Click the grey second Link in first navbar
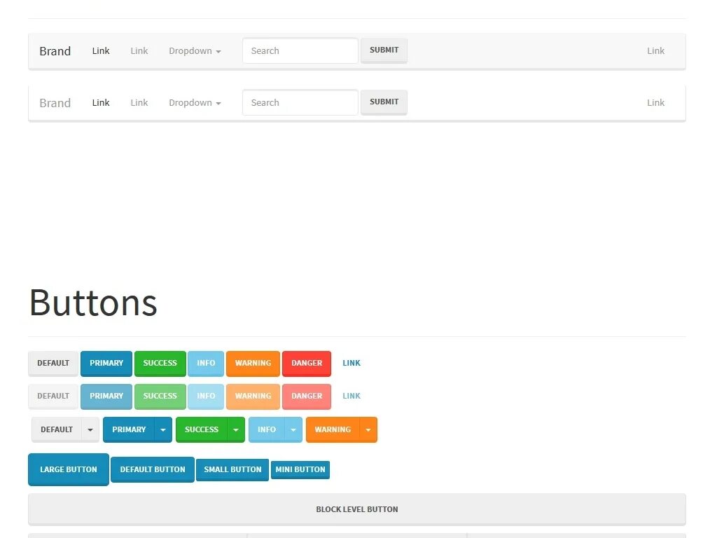 (139, 50)
